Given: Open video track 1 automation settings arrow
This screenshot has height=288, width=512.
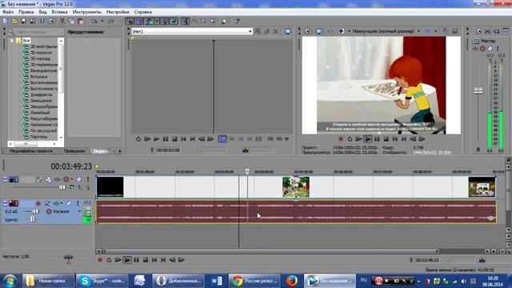Looking at the screenshot, I should click(x=71, y=179).
